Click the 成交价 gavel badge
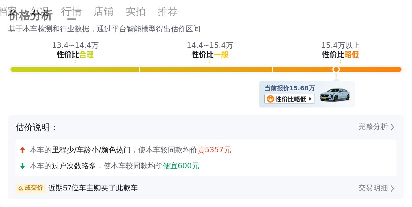 (x=31, y=188)
